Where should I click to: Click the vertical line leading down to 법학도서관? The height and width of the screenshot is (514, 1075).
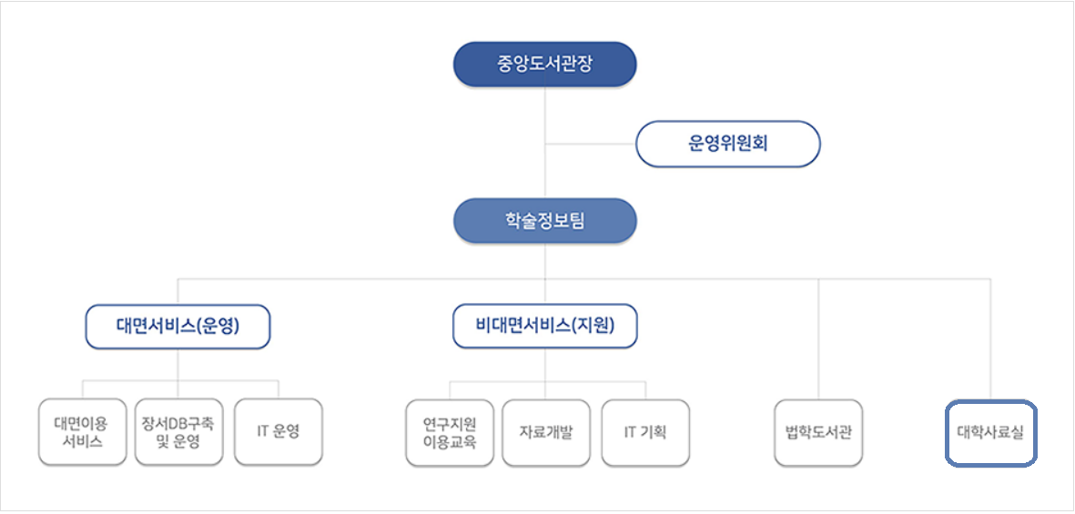click(x=818, y=338)
